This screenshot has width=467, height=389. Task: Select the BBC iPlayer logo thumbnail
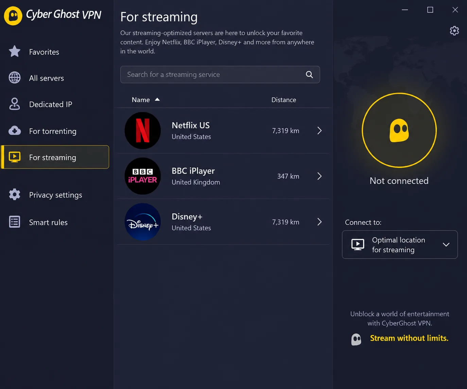(x=143, y=176)
